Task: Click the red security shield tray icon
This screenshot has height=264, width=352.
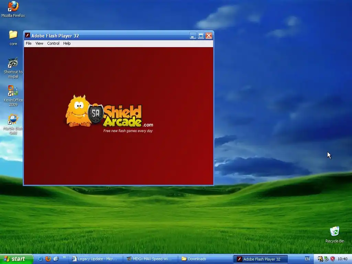Action: [332, 259]
